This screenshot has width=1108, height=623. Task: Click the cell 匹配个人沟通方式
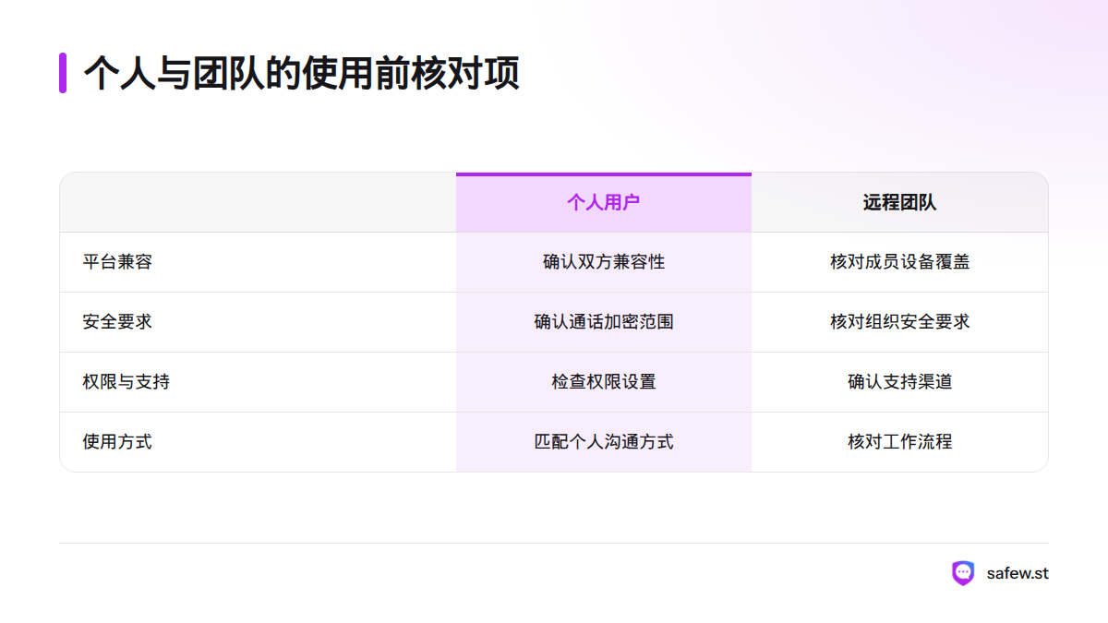(604, 442)
